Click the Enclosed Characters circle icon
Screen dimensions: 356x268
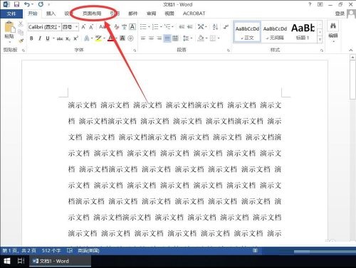[x=130, y=38]
